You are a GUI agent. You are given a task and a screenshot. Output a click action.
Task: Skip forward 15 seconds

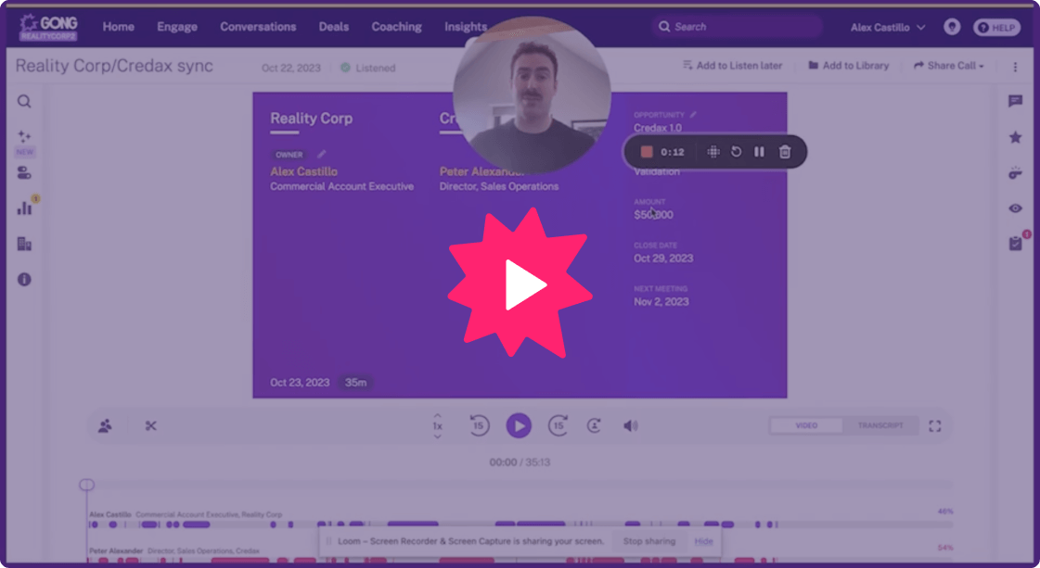pos(559,425)
